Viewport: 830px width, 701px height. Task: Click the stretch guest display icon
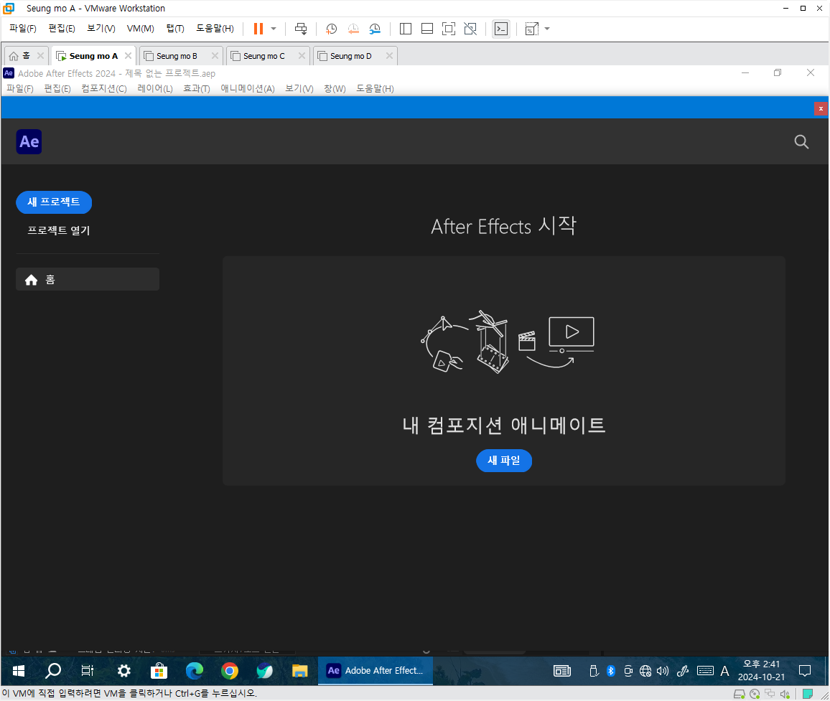531,29
